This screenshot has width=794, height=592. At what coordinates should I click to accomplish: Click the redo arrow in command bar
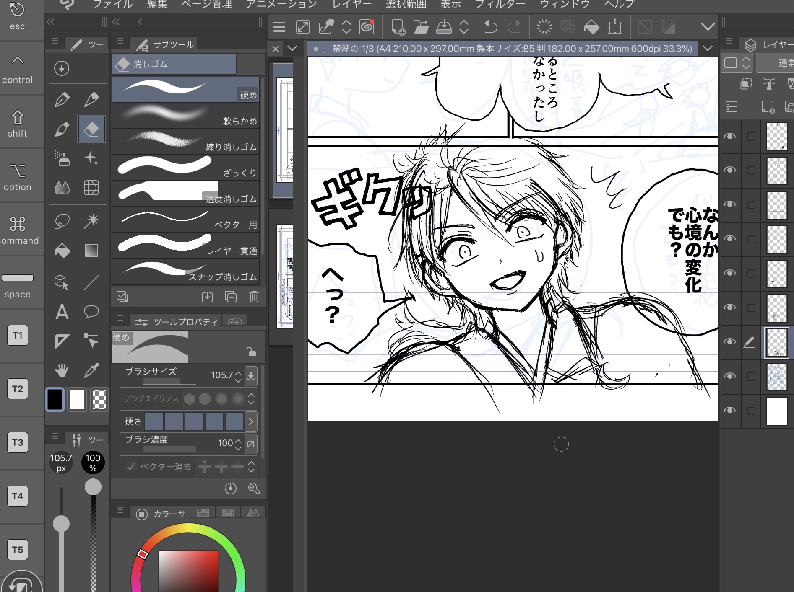click(514, 27)
